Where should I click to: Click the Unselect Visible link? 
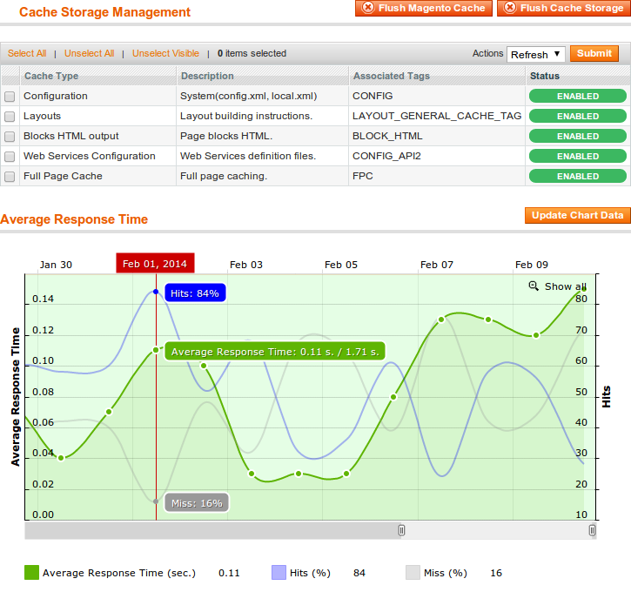(x=165, y=53)
